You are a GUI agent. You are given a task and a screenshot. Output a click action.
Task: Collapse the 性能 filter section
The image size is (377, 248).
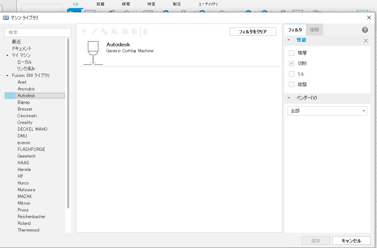point(289,40)
